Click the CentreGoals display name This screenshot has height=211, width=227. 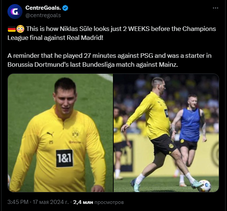click(43, 8)
